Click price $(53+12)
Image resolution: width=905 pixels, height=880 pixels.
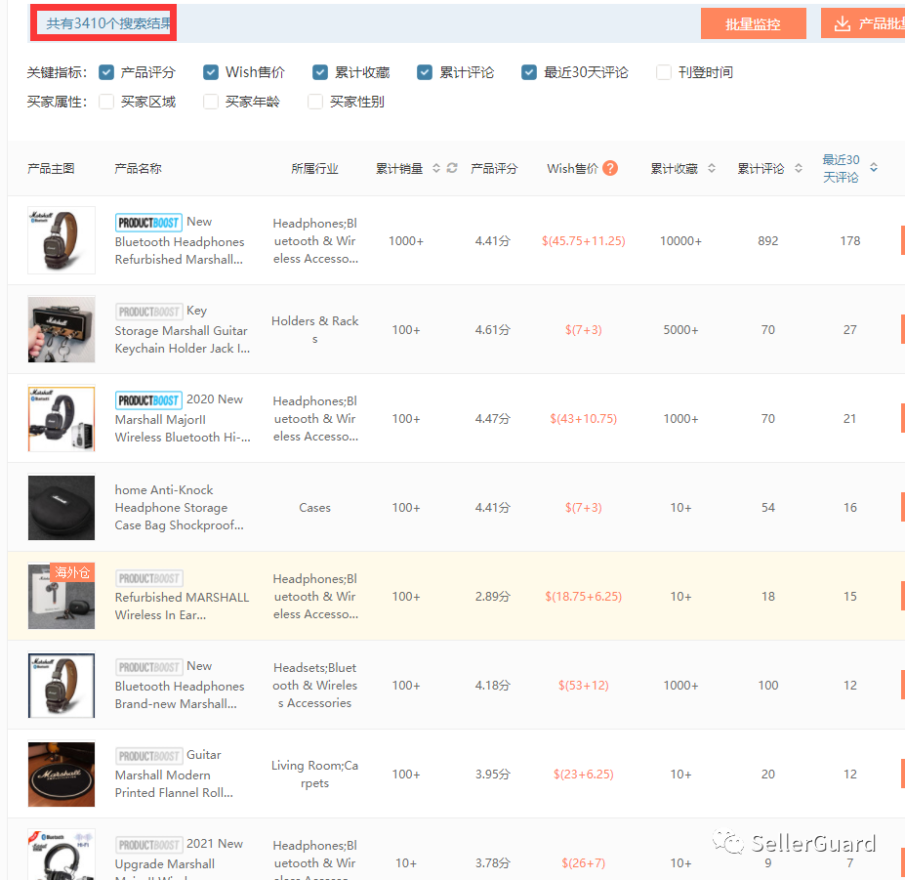click(x=584, y=686)
